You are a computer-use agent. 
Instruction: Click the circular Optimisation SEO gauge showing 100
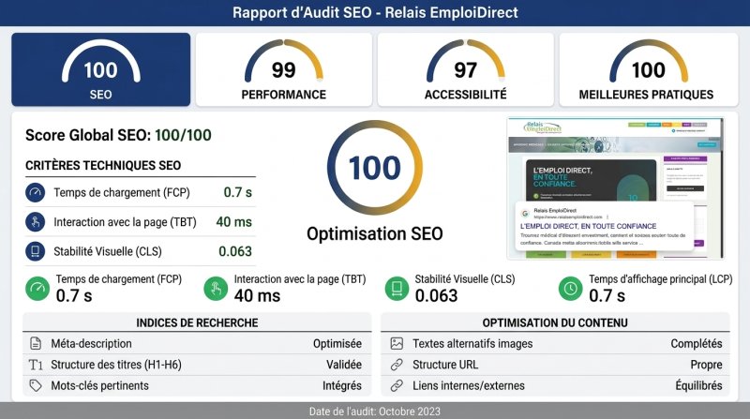(375, 168)
